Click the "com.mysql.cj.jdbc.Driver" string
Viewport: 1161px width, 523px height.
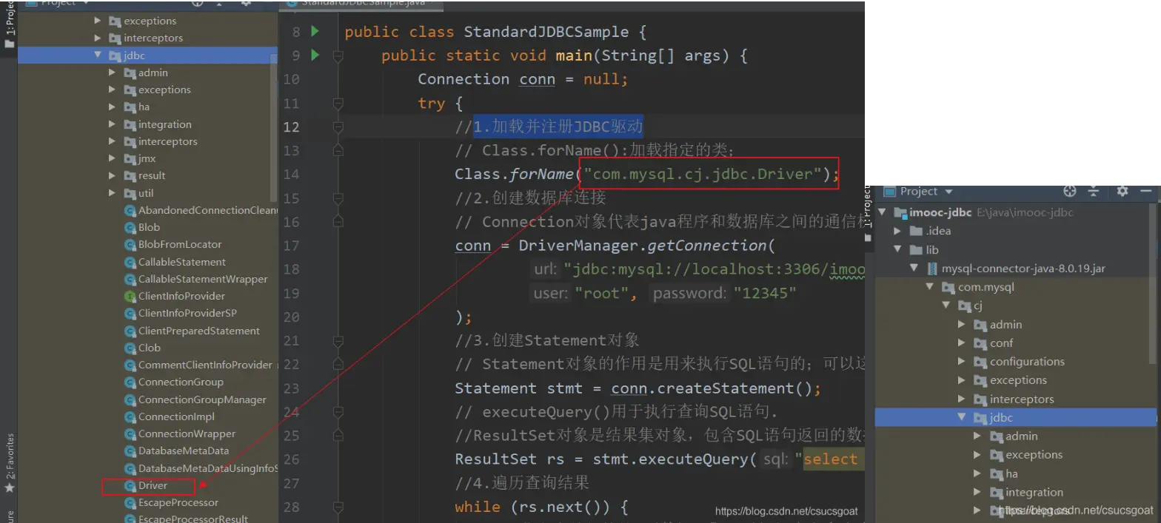(702, 174)
